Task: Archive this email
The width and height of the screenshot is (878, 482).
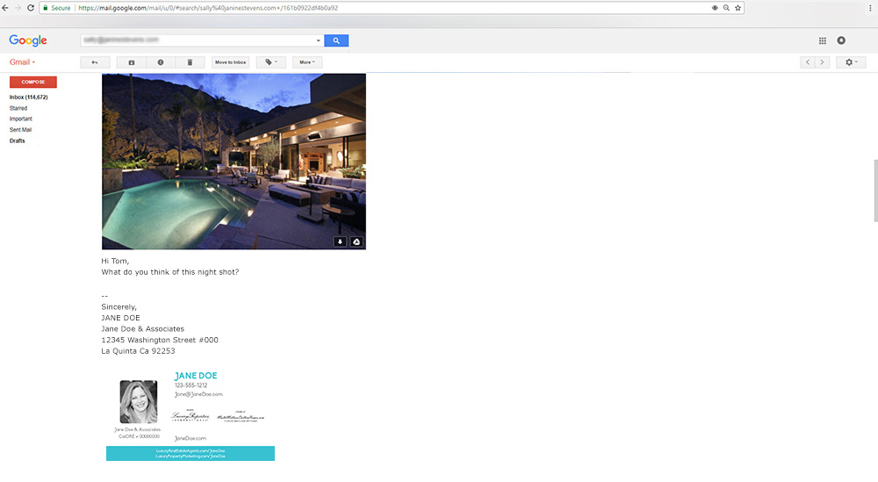Action: tap(132, 62)
